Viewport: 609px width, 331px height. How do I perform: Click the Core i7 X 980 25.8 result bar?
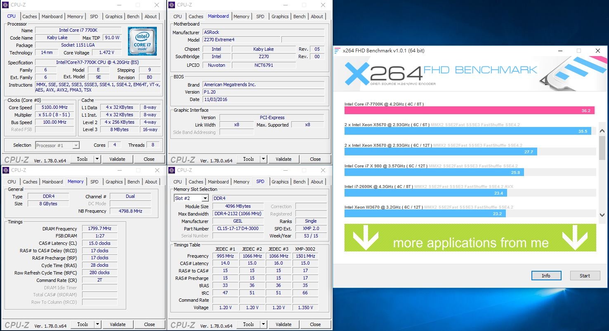tap(434, 172)
